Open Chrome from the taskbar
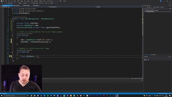 pyautogui.click(x=31, y=96)
